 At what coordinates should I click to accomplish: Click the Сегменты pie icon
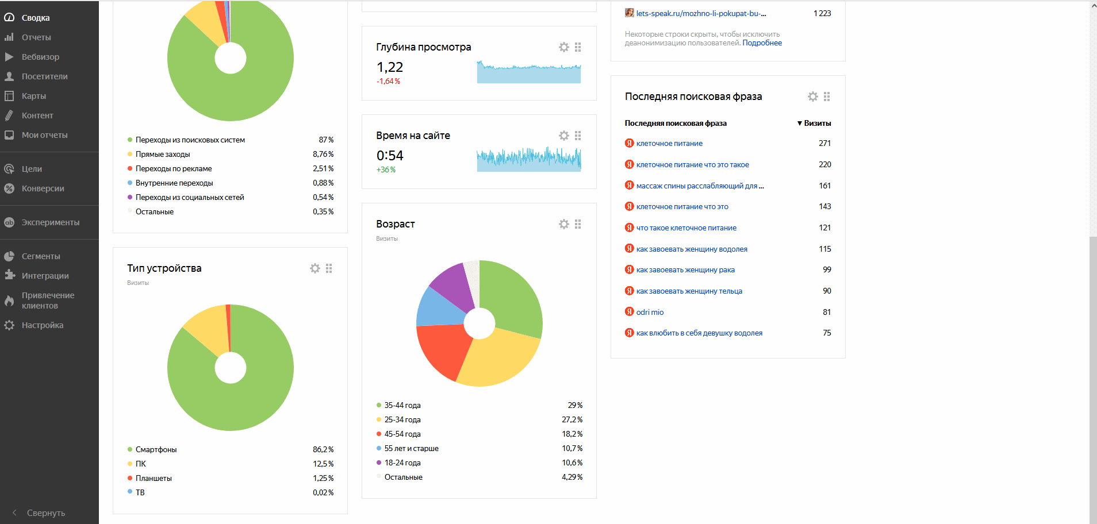(9, 256)
